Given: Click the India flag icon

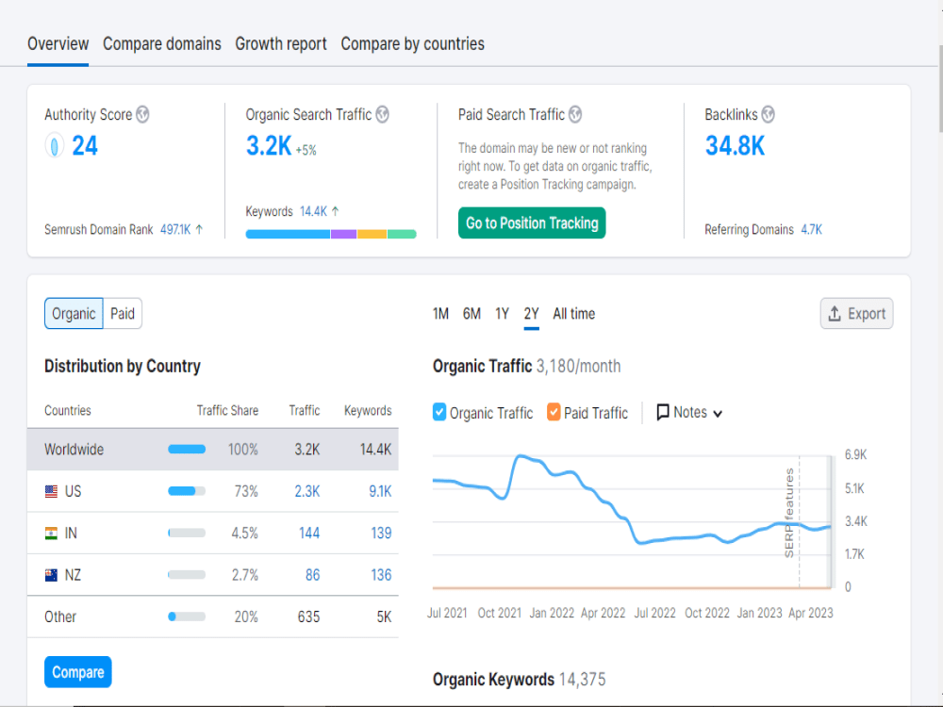Looking at the screenshot, I should pos(52,534).
